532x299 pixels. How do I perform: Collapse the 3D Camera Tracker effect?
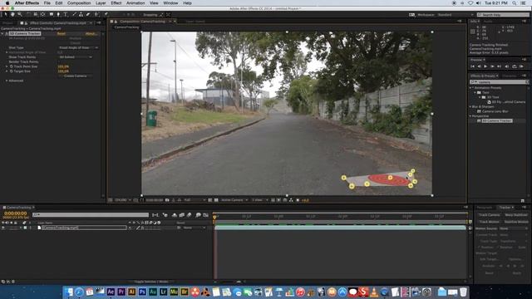point(2,33)
